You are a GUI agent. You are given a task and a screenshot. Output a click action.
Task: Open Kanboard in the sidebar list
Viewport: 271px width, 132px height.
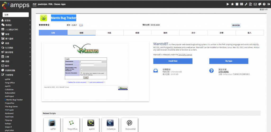9,113
